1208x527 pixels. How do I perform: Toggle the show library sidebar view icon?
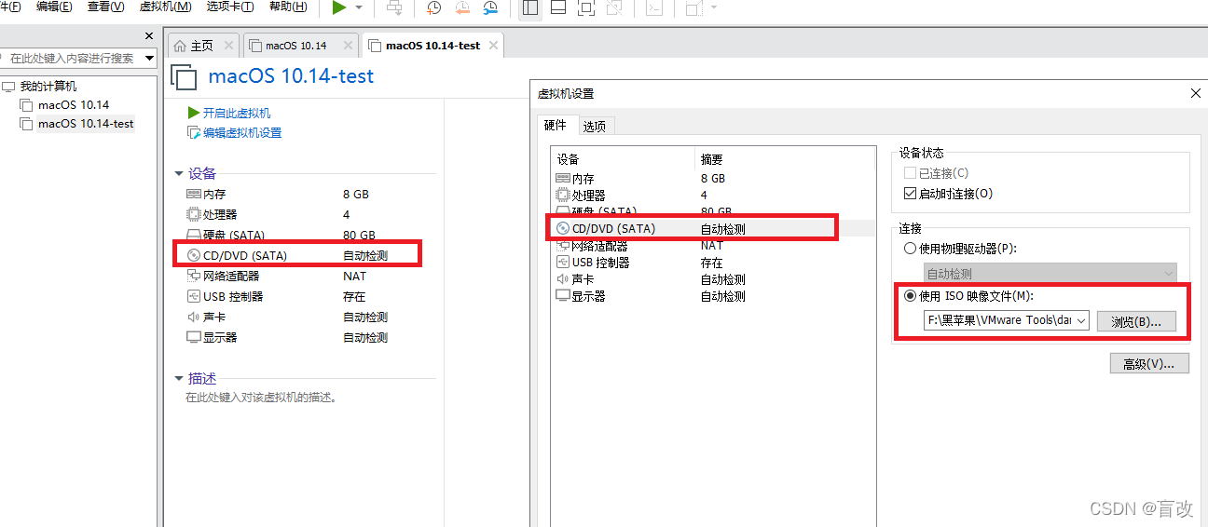click(530, 7)
